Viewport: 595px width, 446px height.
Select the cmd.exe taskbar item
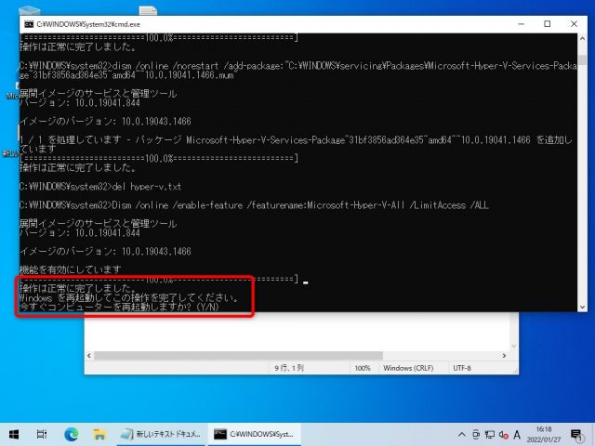(251, 434)
